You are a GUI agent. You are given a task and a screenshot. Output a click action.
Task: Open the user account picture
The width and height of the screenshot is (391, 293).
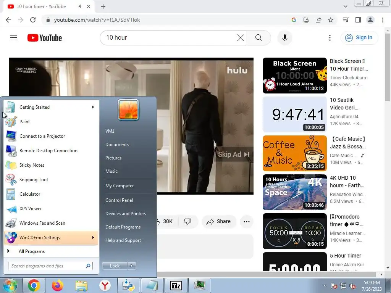pos(128,109)
